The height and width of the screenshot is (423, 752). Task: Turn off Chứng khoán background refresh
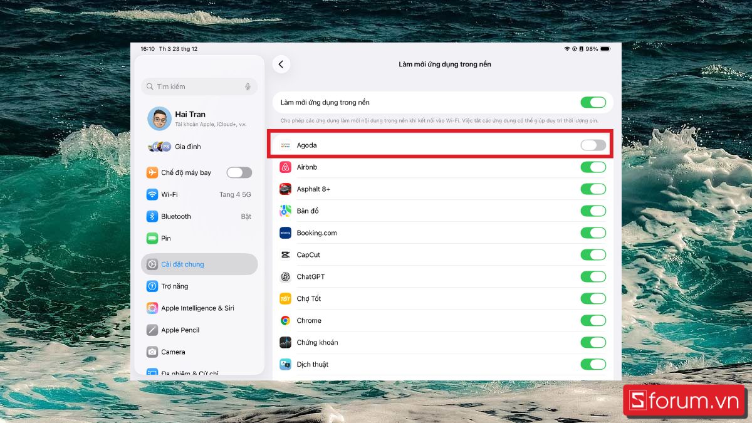click(x=593, y=343)
